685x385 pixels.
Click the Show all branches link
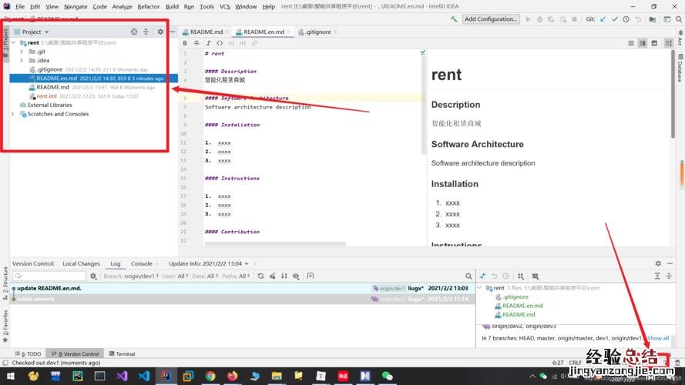657,338
